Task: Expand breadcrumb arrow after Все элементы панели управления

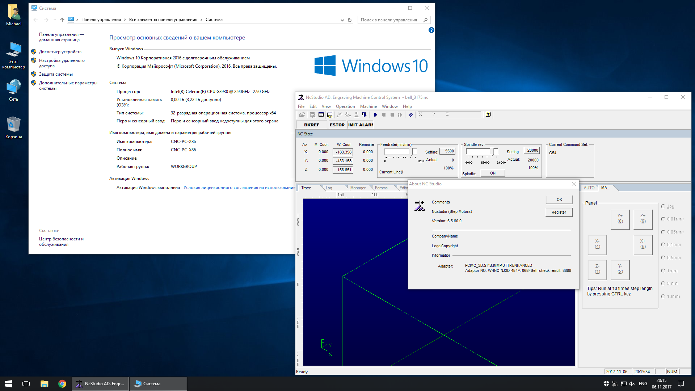Action: (x=201, y=20)
